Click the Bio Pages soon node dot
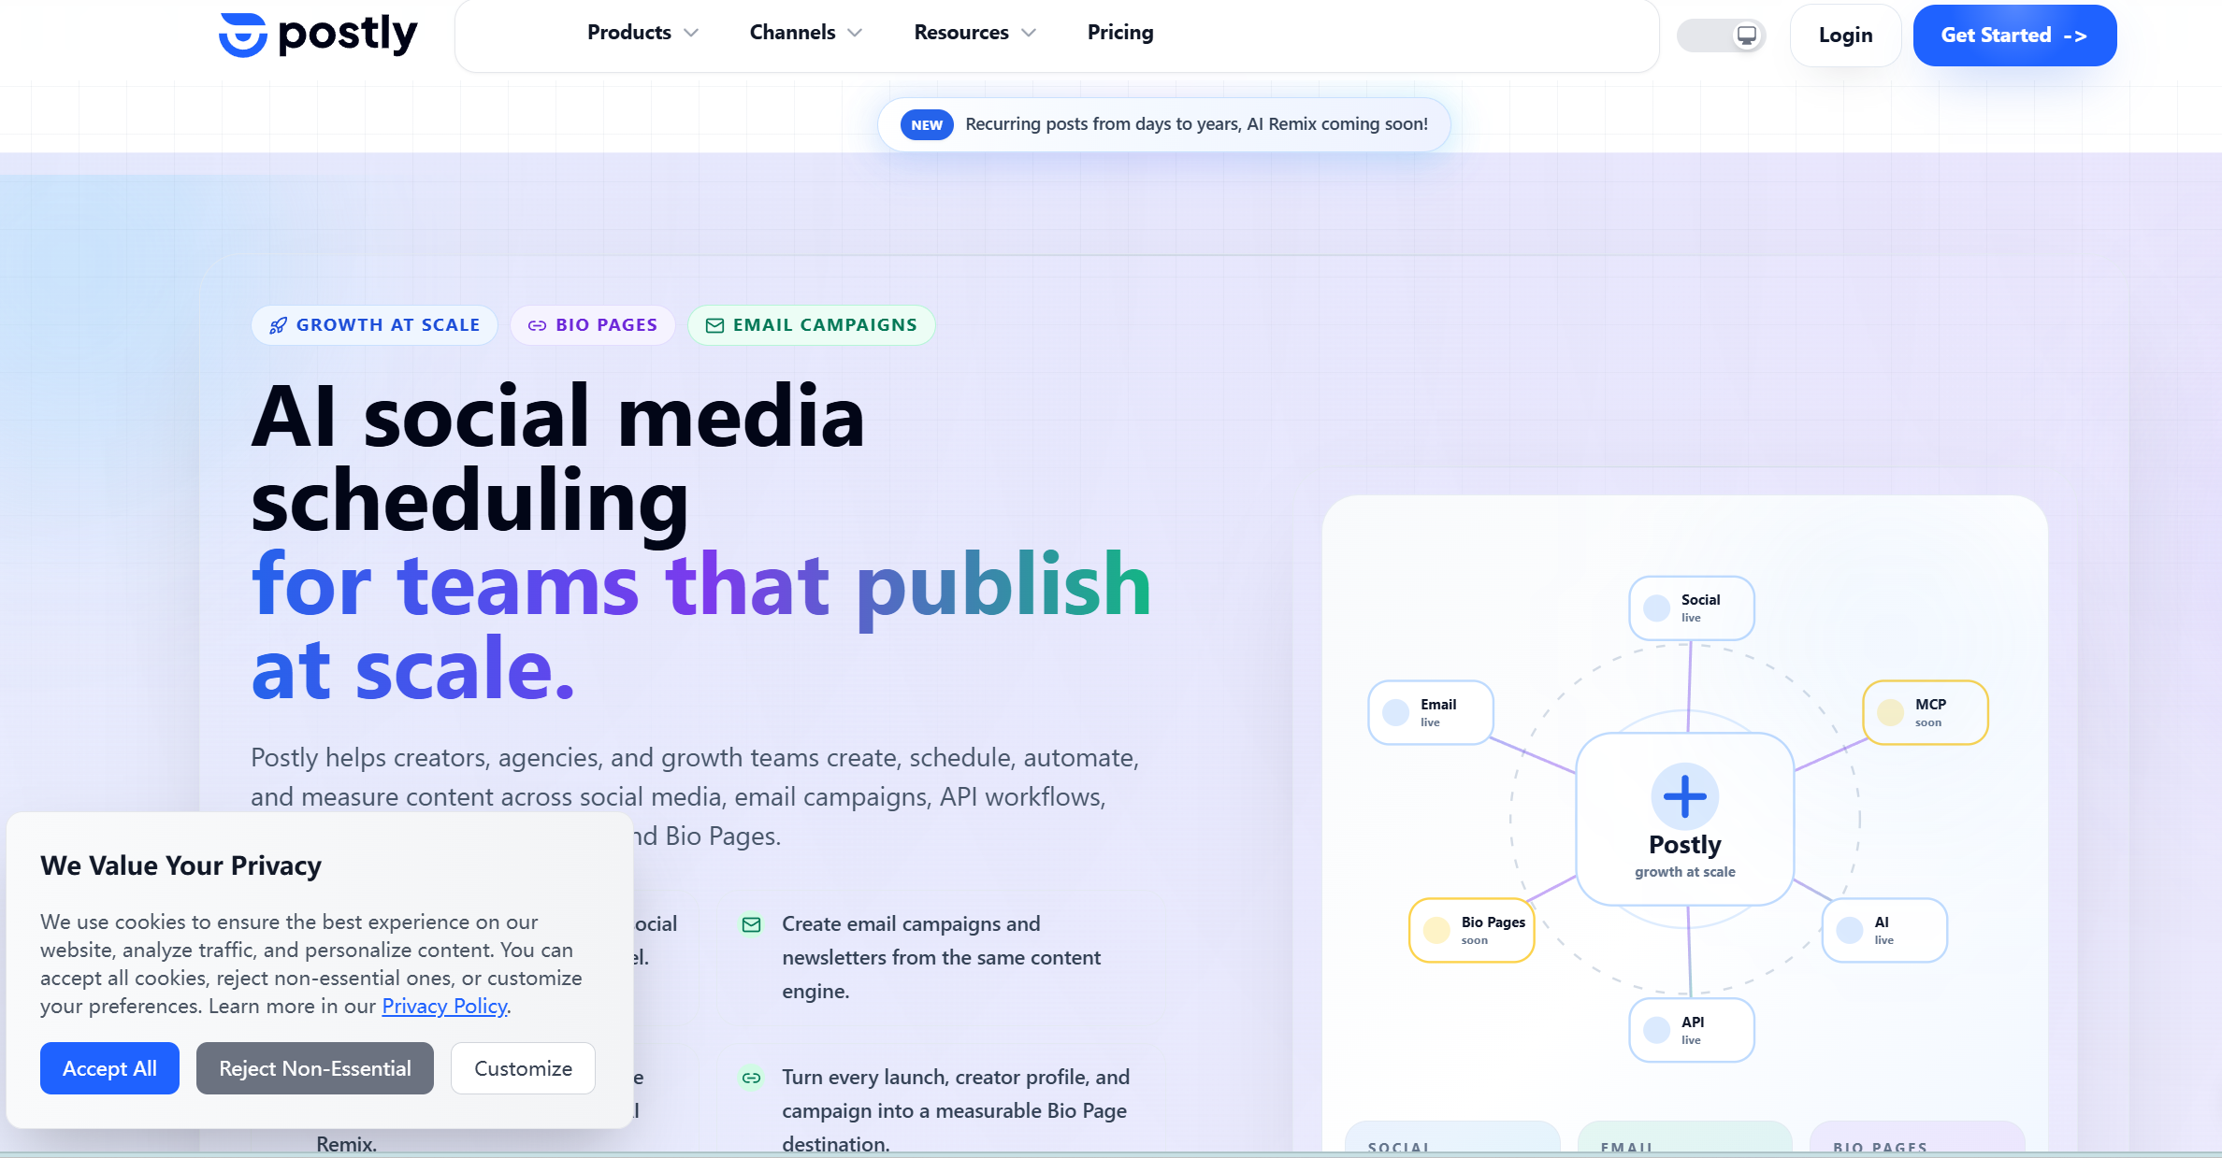The height and width of the screenshot is (1158, 2222). 1436,930
